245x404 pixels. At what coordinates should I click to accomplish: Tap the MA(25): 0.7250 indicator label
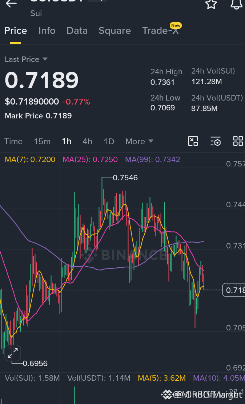[x=90, y=160]
